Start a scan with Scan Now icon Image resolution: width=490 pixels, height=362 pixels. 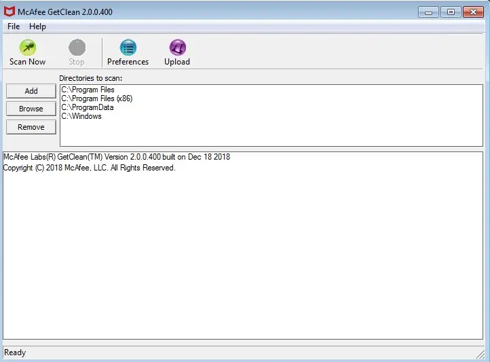point(28,48)
